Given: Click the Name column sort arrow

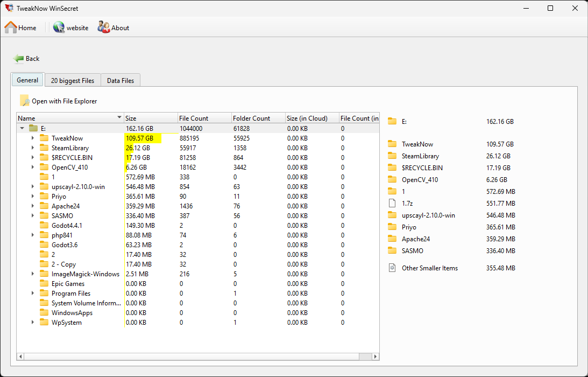Looking at the screenshot, I should [x=119, y=117].
